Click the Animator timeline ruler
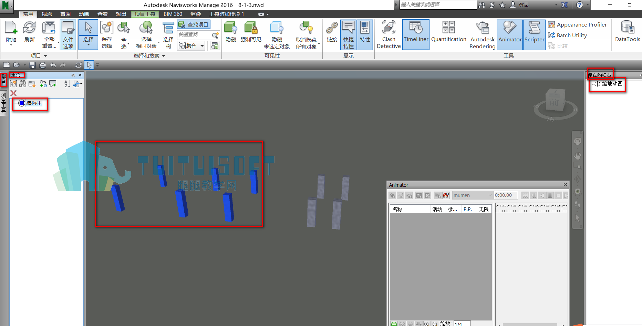The width and height of the screenshot is (642, 326). coord(531,207)
